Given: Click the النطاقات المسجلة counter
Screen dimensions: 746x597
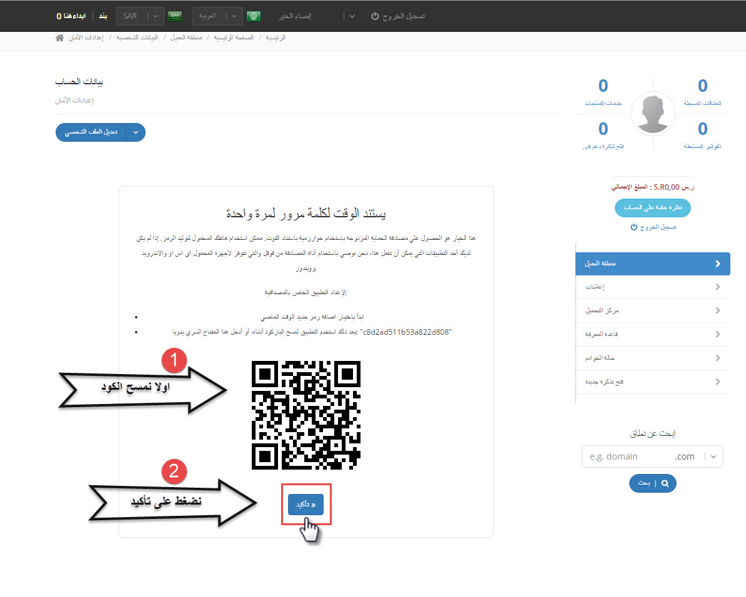Looking at the screenshot, I should pos(702,92).
